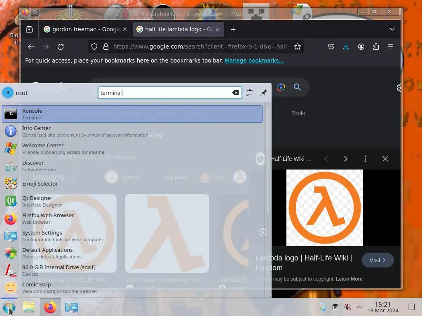
Task: Clear the launcher search text
Action: pos(235,93)
